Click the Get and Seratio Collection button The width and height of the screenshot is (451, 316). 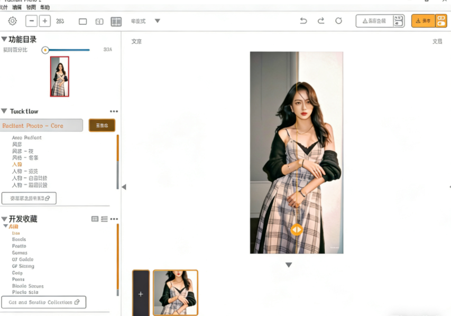(44, 302)
